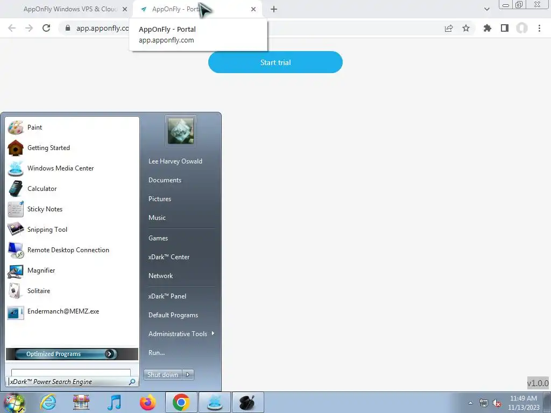Open xDark Center

168,257
